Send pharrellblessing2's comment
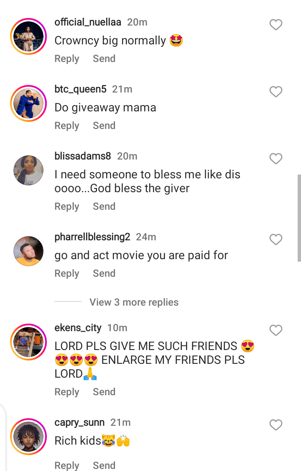The height and width of the screenshot is (471, 301). pos(104,273)
